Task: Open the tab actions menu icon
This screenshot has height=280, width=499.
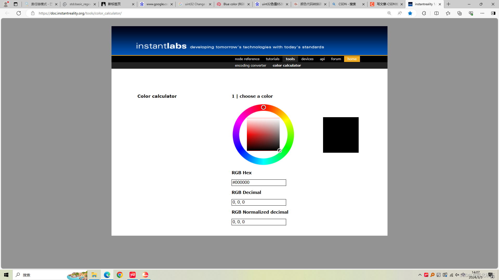Action: point(16,4)
